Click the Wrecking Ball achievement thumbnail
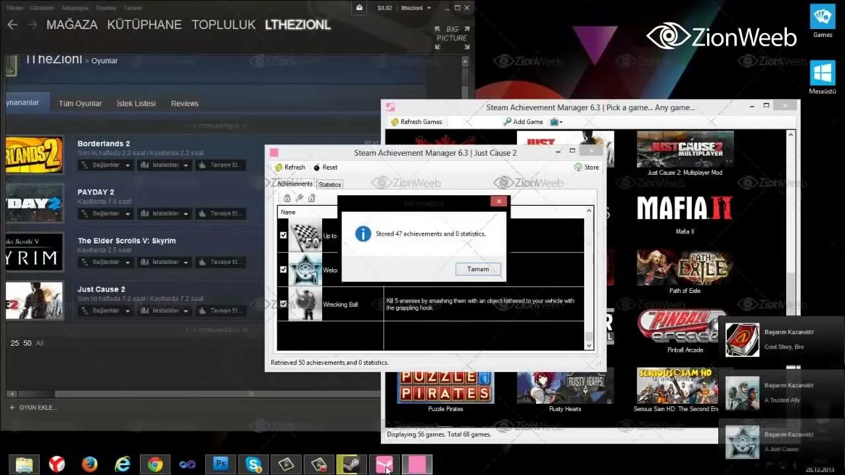845x475 pixels. click(x=305, y=304)
